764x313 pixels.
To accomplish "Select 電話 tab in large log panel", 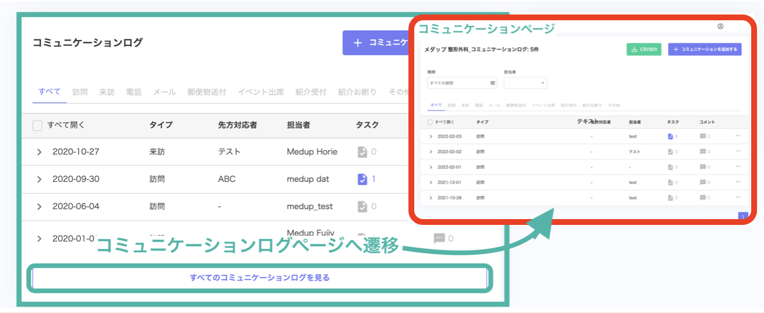I will point(134,92).
